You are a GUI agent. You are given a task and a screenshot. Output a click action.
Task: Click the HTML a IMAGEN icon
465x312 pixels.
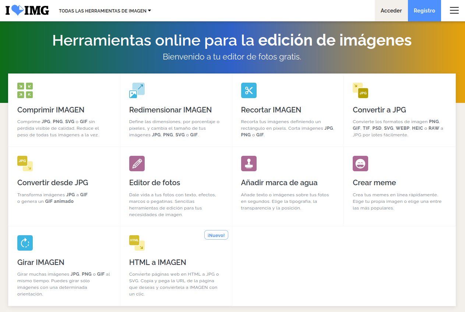(137, 243)
